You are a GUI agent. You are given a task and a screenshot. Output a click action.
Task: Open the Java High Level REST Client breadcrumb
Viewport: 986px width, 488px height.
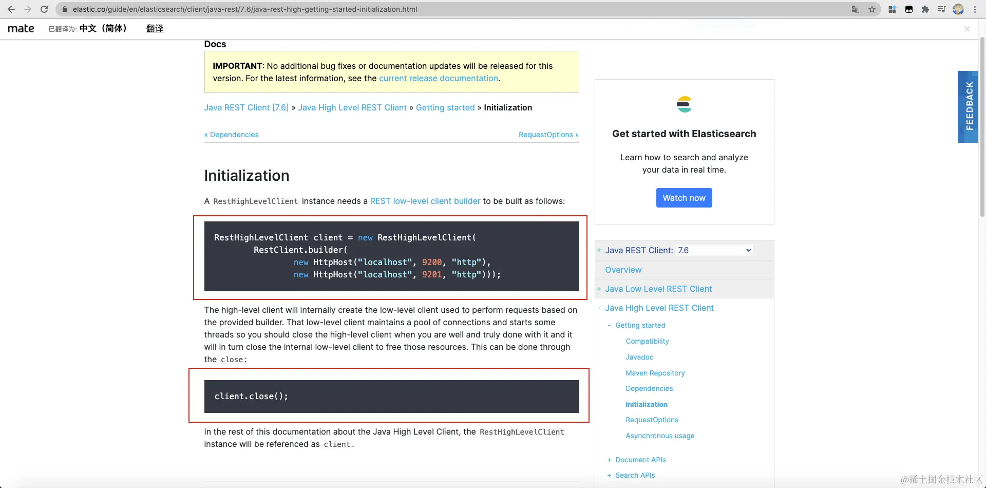[x=352, y=107]
